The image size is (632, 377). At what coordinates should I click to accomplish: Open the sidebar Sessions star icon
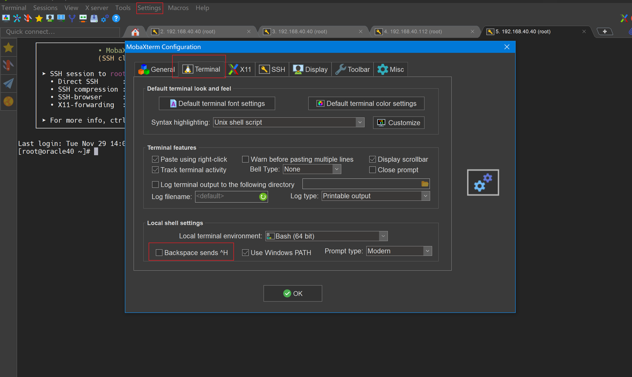pyautogui.click(x=9, y=48)
